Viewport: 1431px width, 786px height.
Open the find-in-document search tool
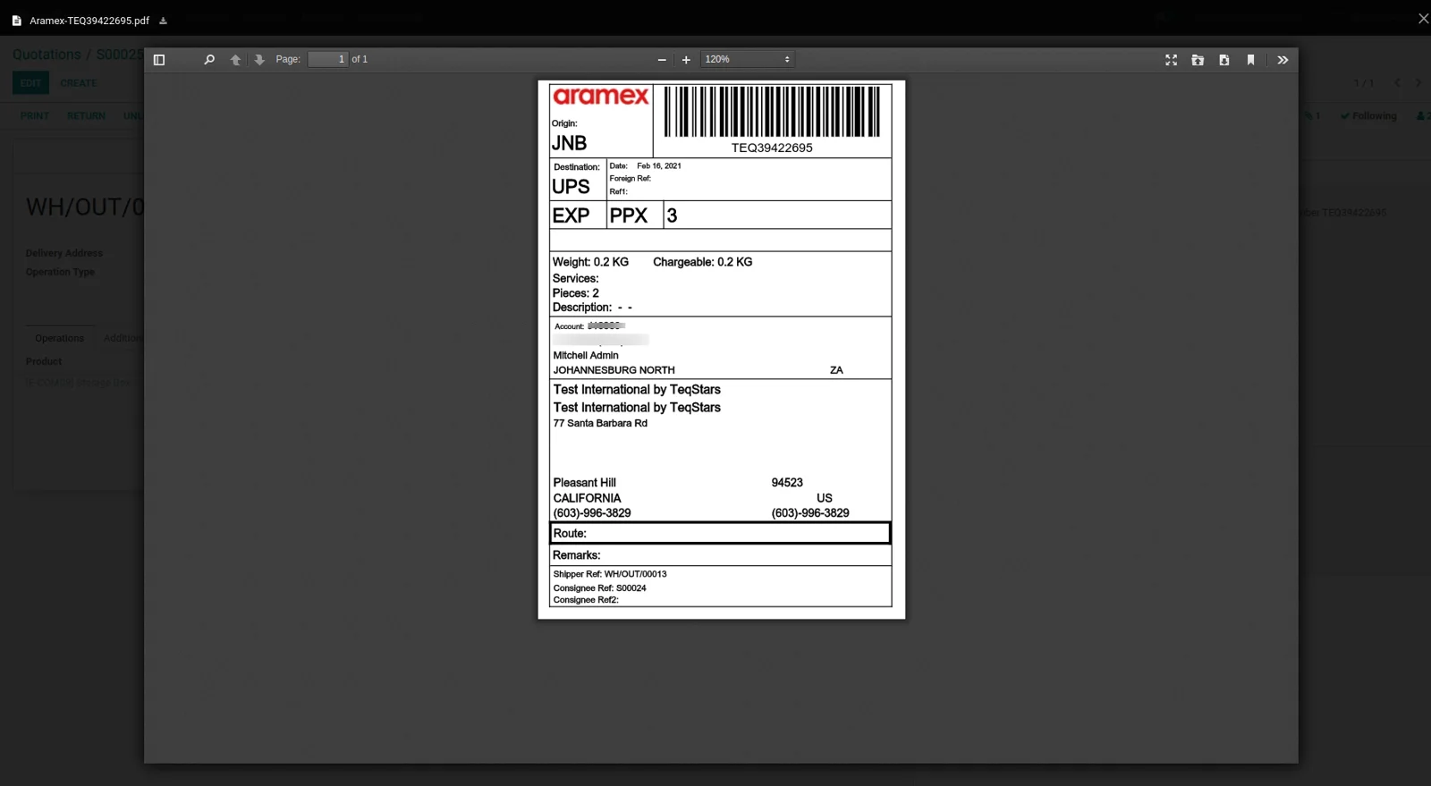click(209, 60)
